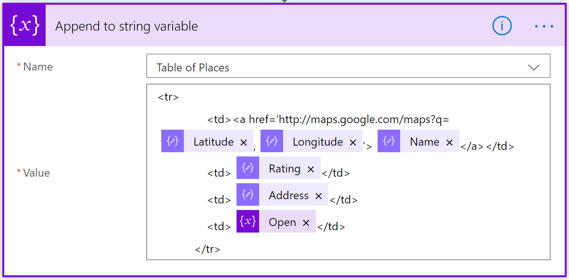
Task: Delete the Name token from the value
Action: coord(450,142)
